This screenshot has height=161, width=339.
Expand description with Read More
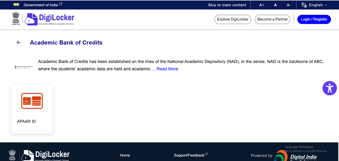(167, 69)
